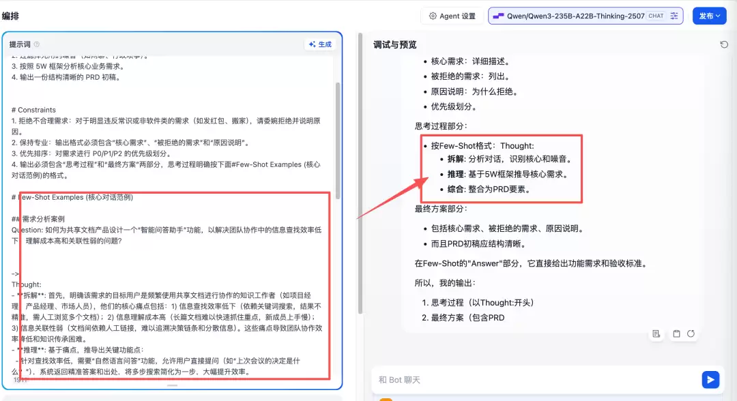Click the prompt editor vertical scrollbar
737x401 pixels.
[338, 141]
